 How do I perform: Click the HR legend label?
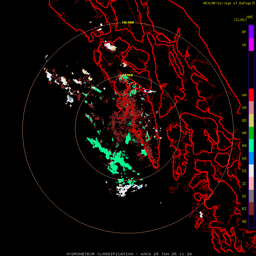click(244, 133)
